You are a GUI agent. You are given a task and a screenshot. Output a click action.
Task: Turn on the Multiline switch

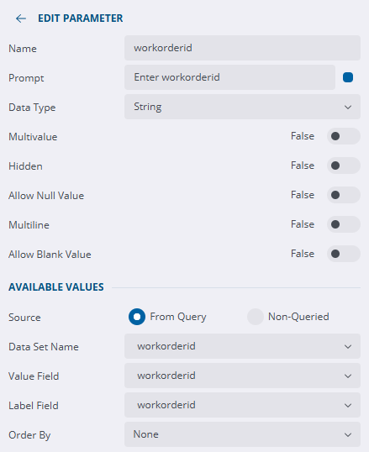[343, 224]
